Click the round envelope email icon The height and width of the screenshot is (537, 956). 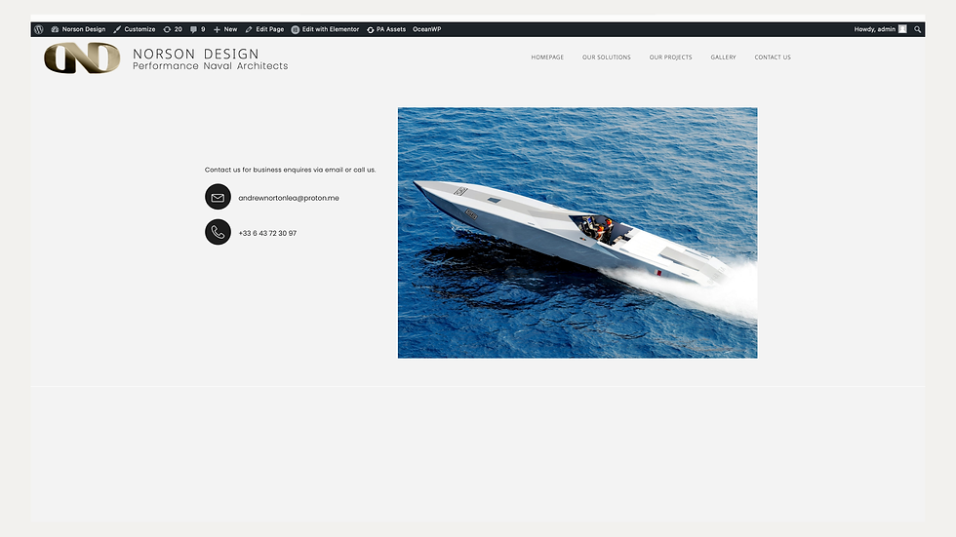coord(218,197)
